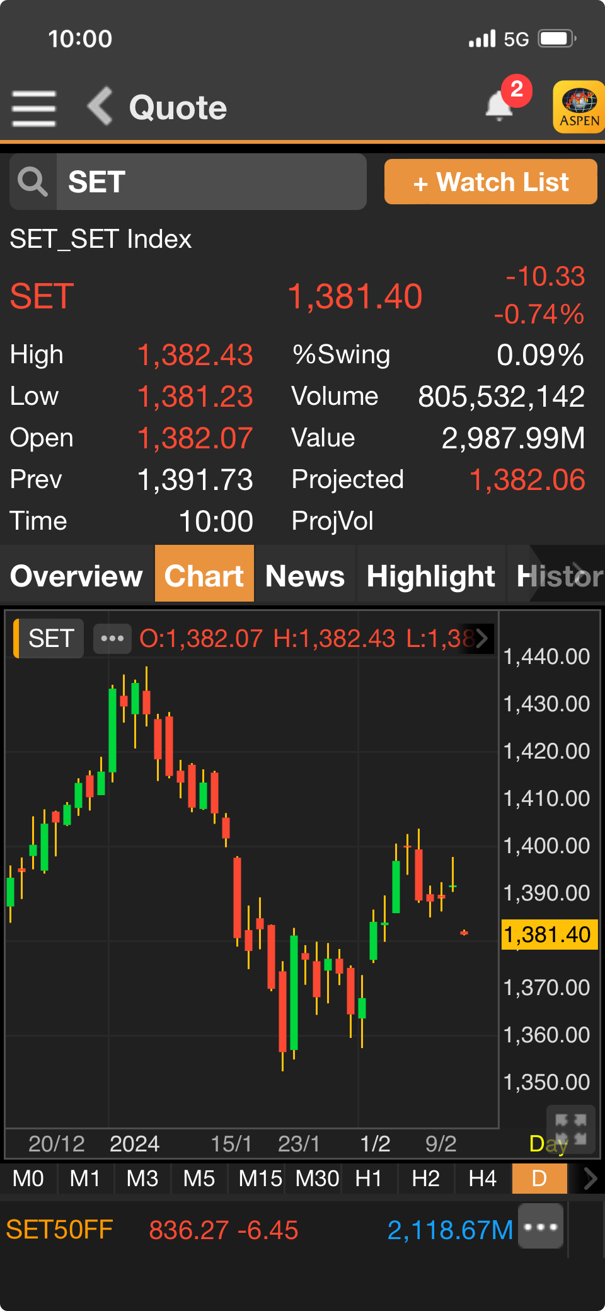Select the H4 timeframe
This screenshot has height=1311, width=605.
point(482,1178)
